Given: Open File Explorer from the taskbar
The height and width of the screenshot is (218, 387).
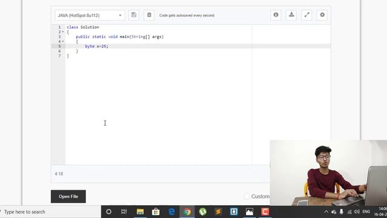Looking at the screenshot, I should point(140,212).
